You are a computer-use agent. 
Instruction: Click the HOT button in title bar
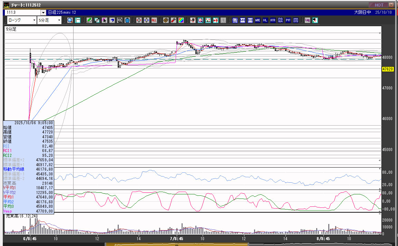click(378, 5)
